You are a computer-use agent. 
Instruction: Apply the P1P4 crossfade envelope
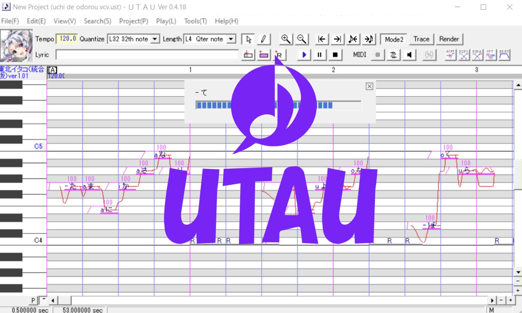(477, 55)
